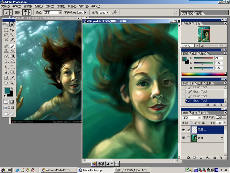Open ACDSee taskbar button 21_1332375_1.jpg
This screenshot has width=230, height=173.
[132, 170]
